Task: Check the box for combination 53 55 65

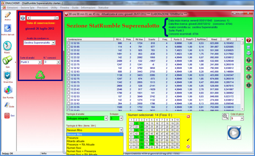Action: (x=69, y=54)
